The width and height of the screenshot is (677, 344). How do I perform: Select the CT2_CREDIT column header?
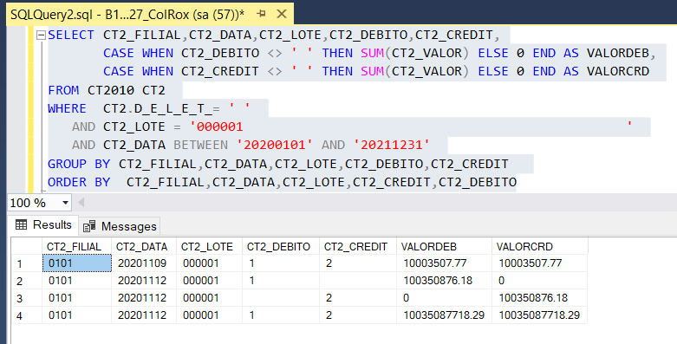click(358, 246)
